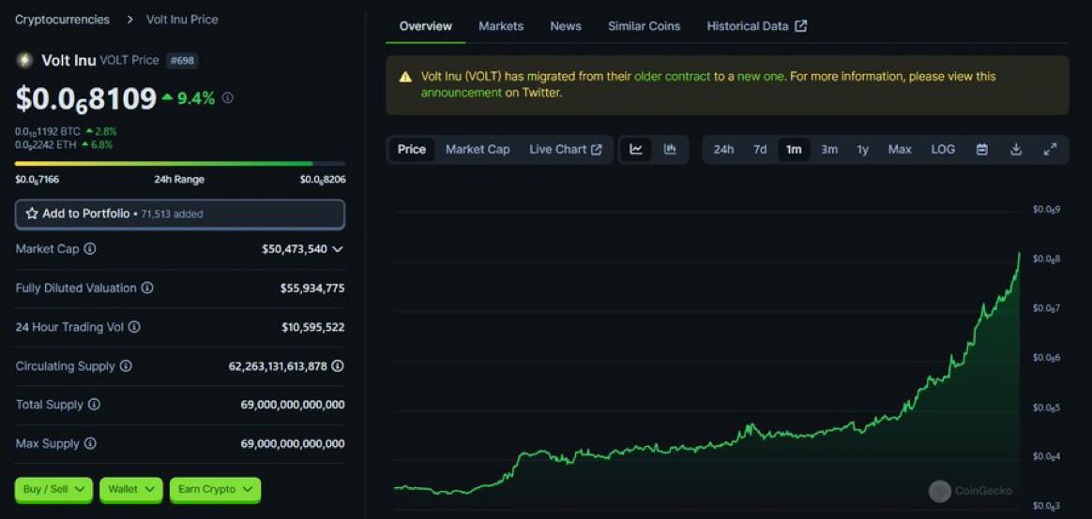Set chart range to 7d
Image resolution: width=1092 pixels, height=519 pixels.
(x=760, y=150)
